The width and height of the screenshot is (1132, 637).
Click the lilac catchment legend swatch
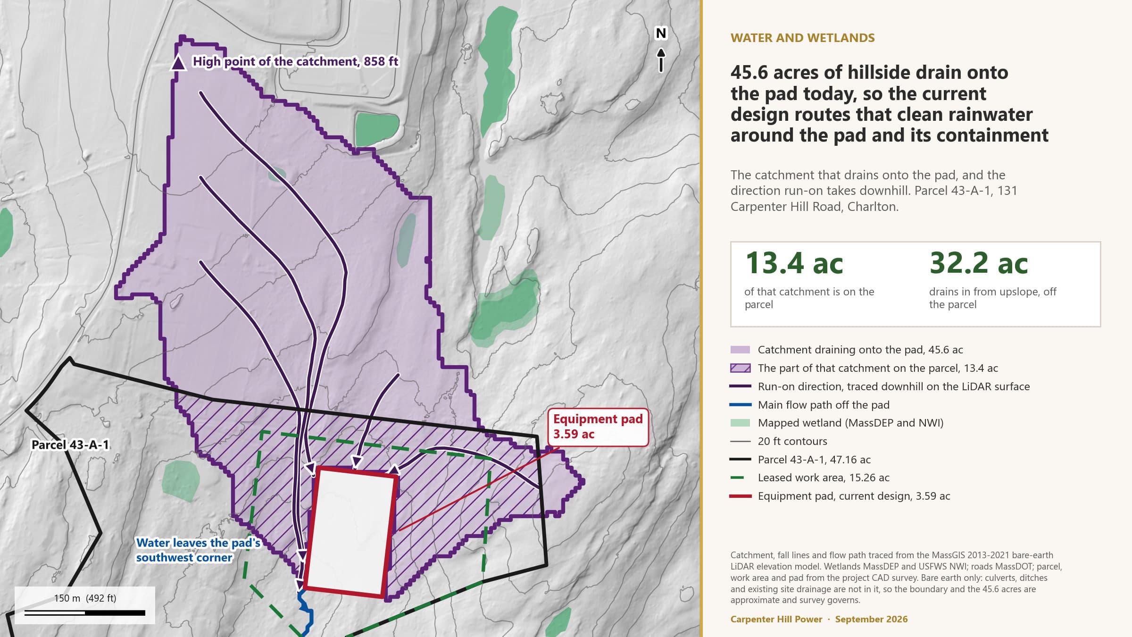[740, 350]
